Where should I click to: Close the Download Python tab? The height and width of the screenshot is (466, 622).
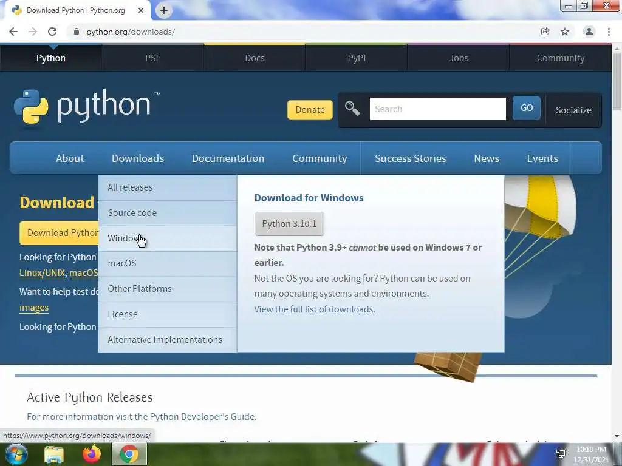(141, 10)
